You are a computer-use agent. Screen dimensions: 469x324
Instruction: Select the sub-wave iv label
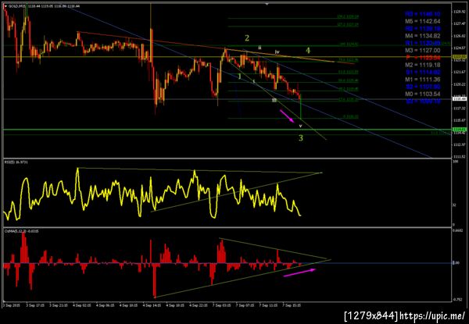tap(277, 52)
